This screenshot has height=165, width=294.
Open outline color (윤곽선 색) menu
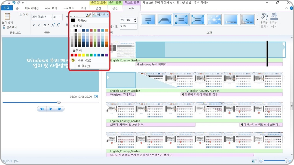[274, 21]
